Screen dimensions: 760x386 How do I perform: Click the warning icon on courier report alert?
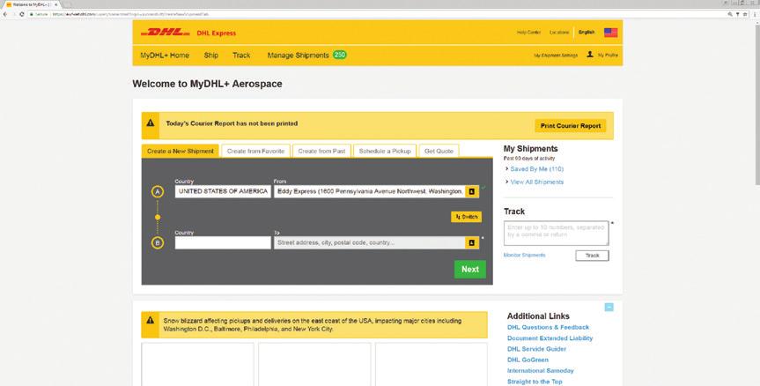151,123
